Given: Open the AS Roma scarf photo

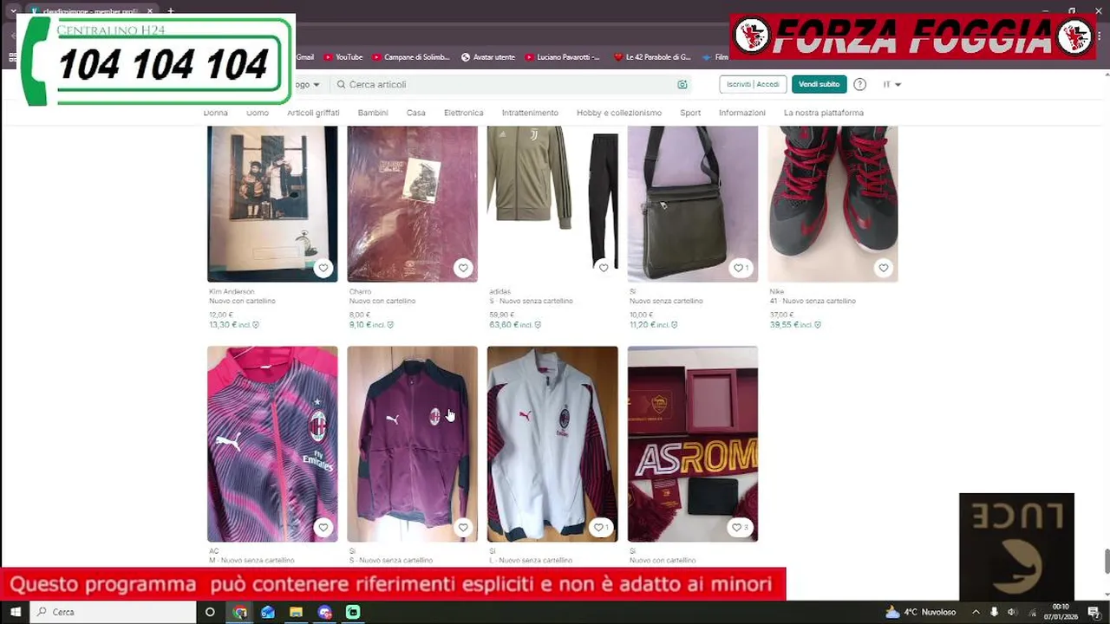Looking at the screenshot, I should 693,444.
